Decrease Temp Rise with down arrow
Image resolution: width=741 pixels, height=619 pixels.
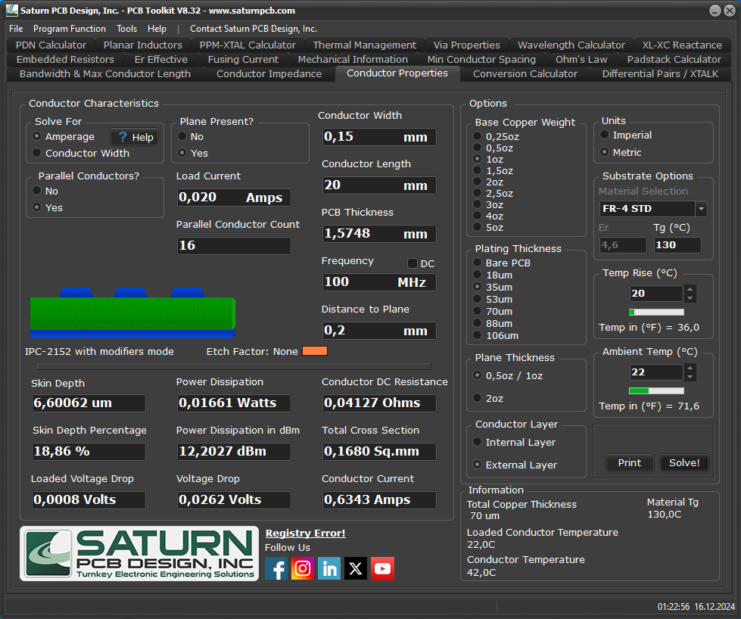[x=690, y=298]
